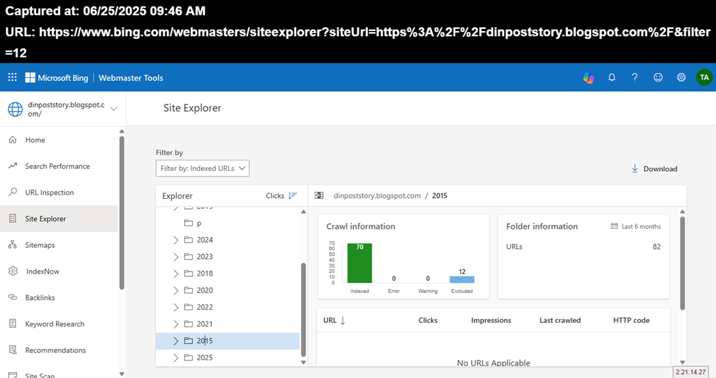Expand the 2023 folder chevron
Viewport: 716px width, 378px height.
click(x=176, y=257)
